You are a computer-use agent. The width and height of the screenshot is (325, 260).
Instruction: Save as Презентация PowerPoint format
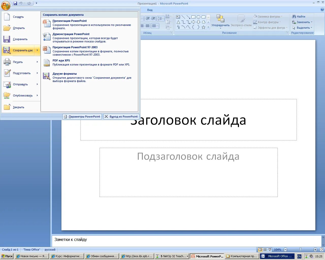click(x=89, y=24)
